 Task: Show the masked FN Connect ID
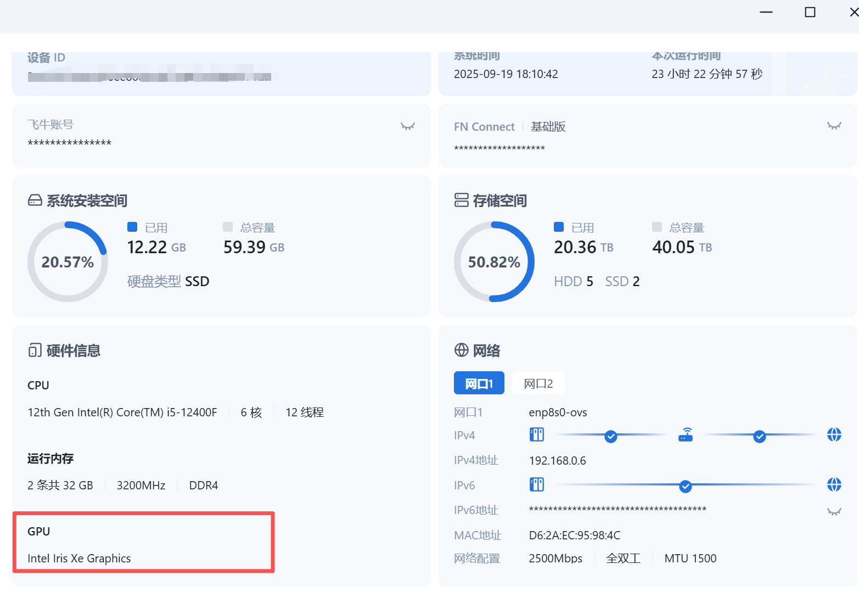click(834, 126)
